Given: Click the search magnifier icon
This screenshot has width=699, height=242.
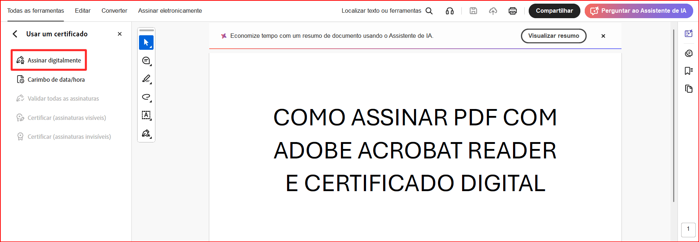Looking at the screenshot, I should [429, 11].
